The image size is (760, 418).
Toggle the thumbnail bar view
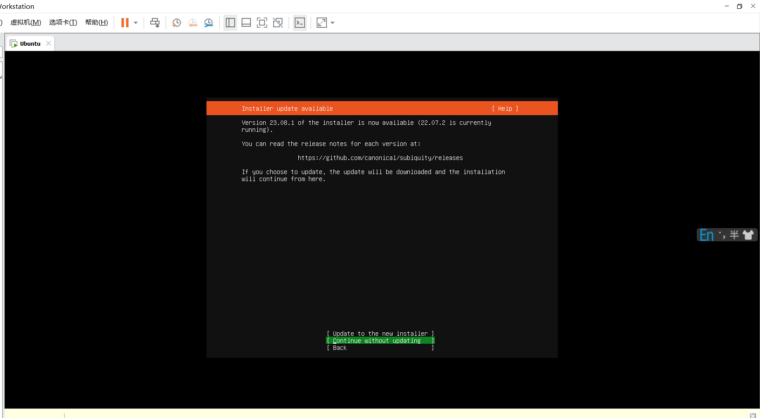click(246, 23)
